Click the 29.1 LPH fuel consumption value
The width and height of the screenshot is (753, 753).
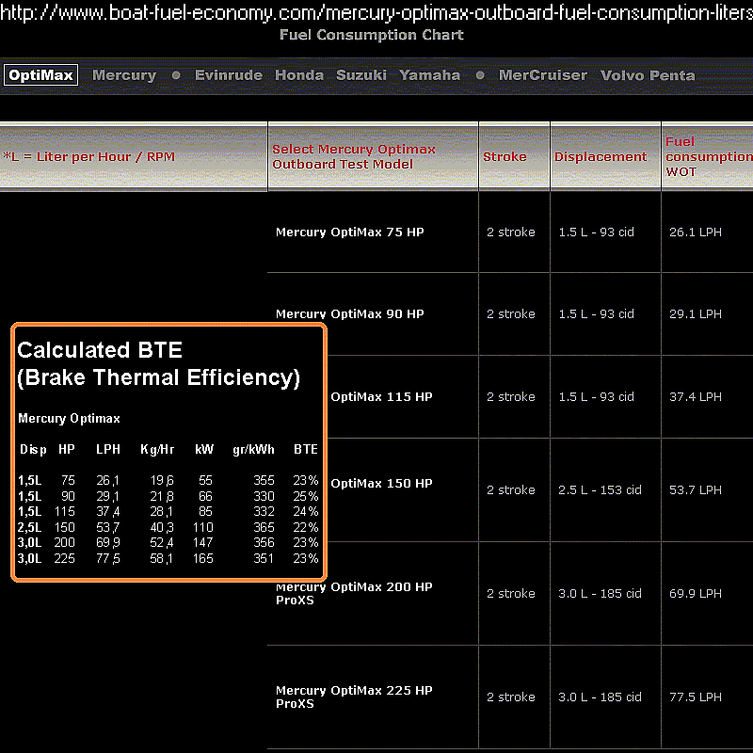pos(696,313)
